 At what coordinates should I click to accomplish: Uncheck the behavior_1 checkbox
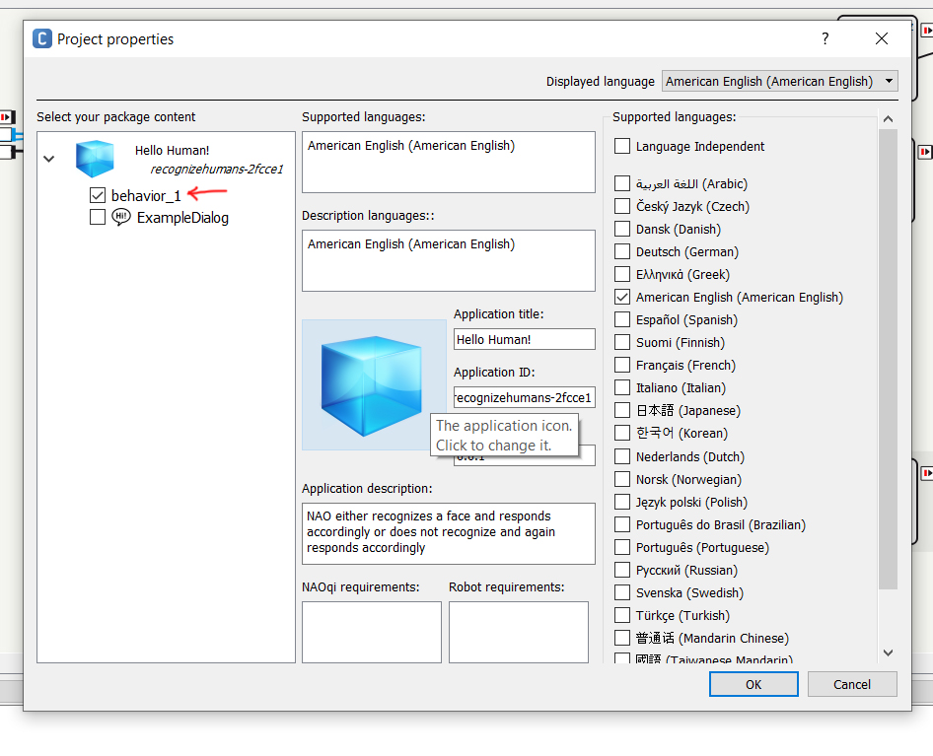click(98, 195)
